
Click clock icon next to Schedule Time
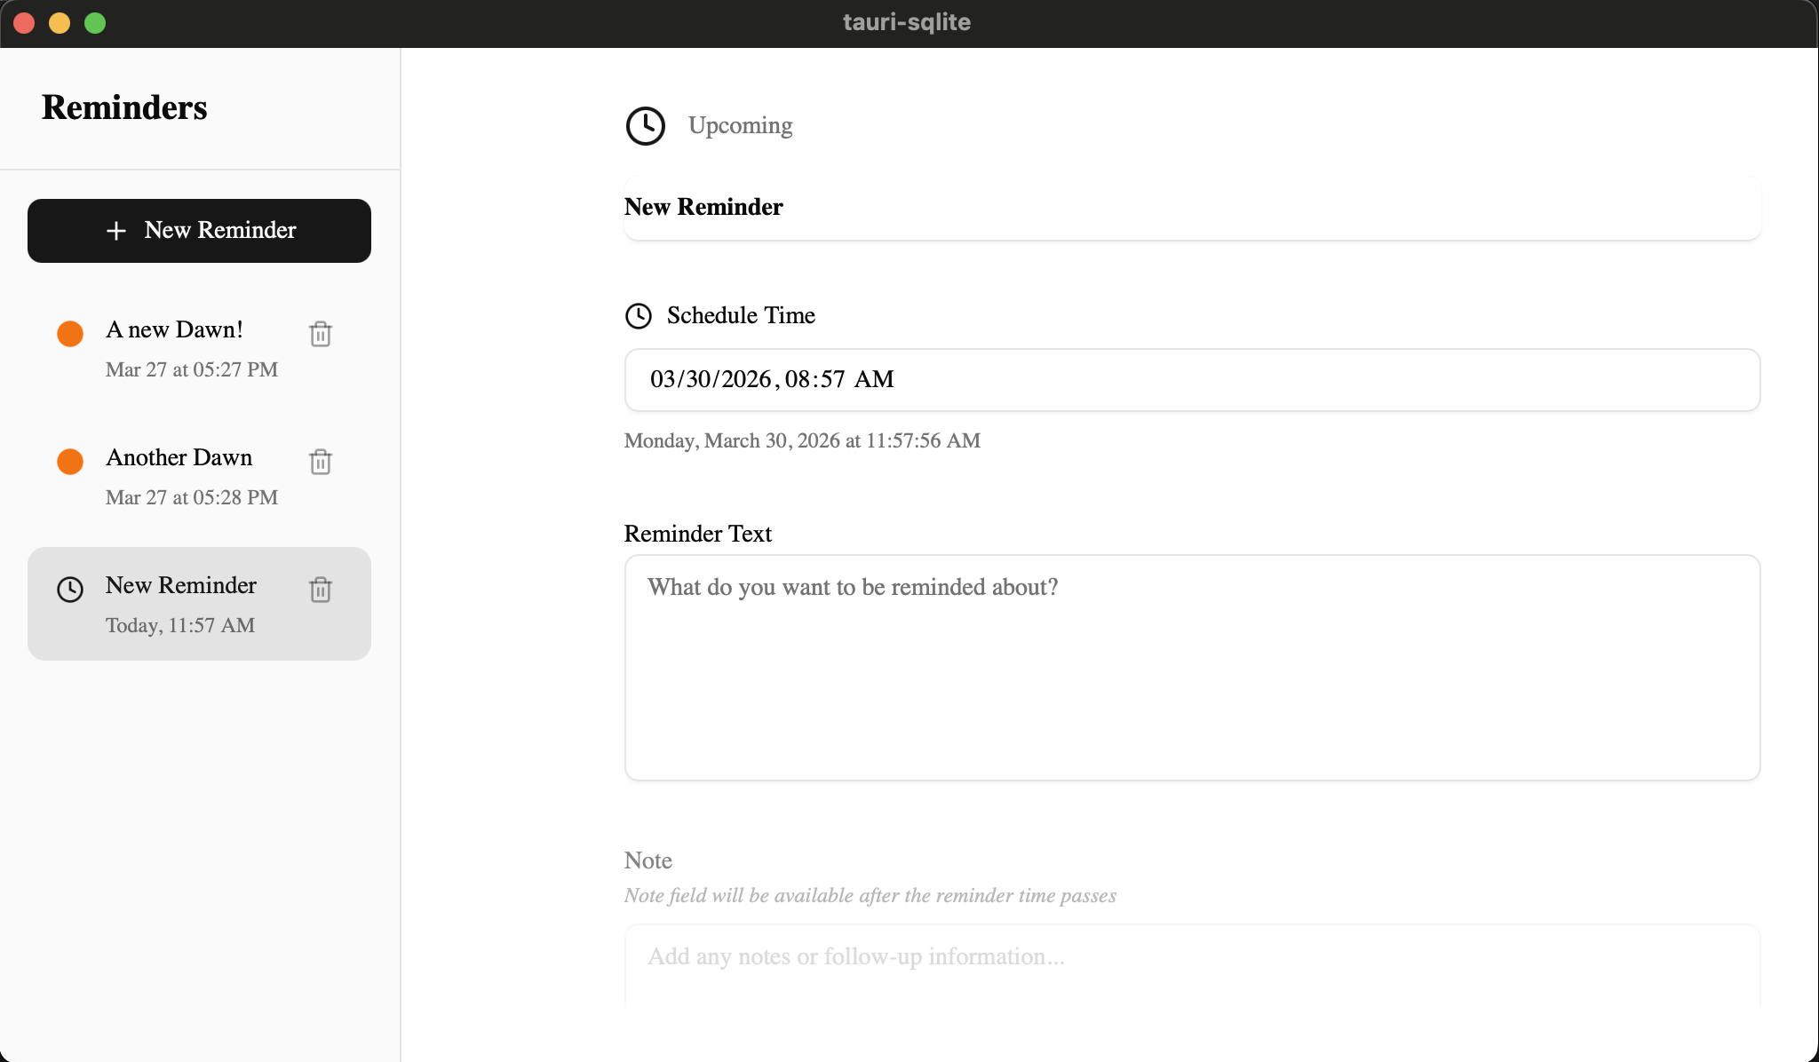click(639, 316)
